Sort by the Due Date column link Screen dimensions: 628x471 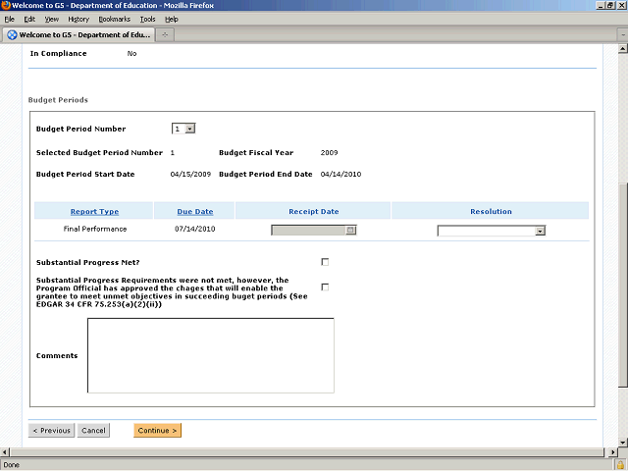tap(195, 212)
